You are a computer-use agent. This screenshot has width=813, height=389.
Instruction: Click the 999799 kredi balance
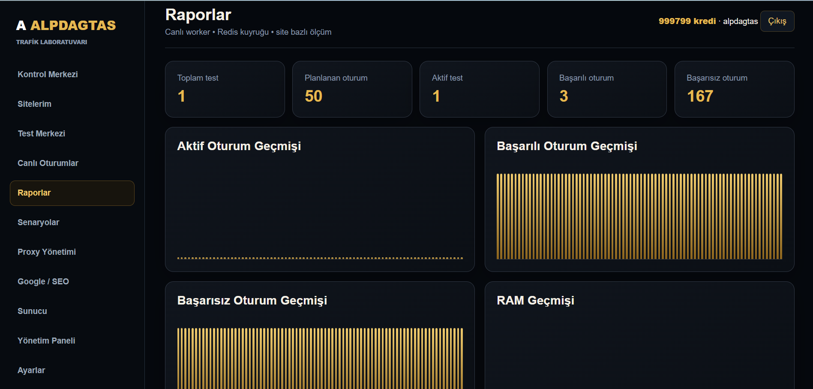[687, 21]
